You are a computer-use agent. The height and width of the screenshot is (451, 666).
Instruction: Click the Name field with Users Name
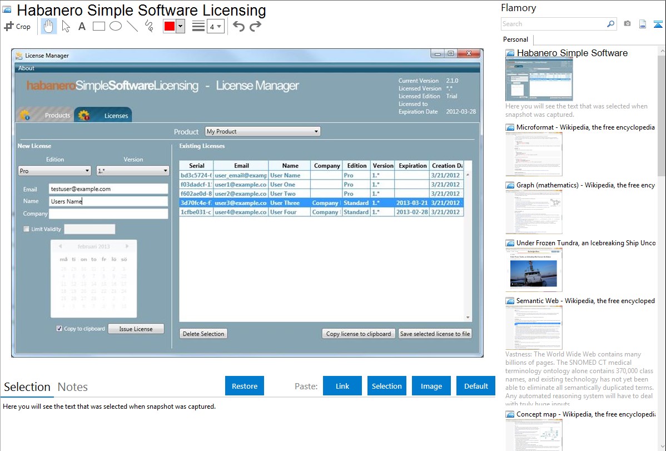(108, 201)
